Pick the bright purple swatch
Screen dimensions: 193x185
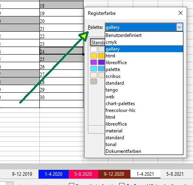point(93,62)
